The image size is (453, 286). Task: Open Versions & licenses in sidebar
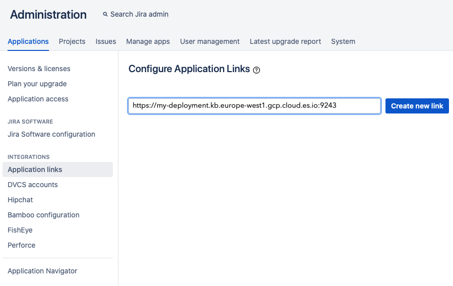[39, 69]
